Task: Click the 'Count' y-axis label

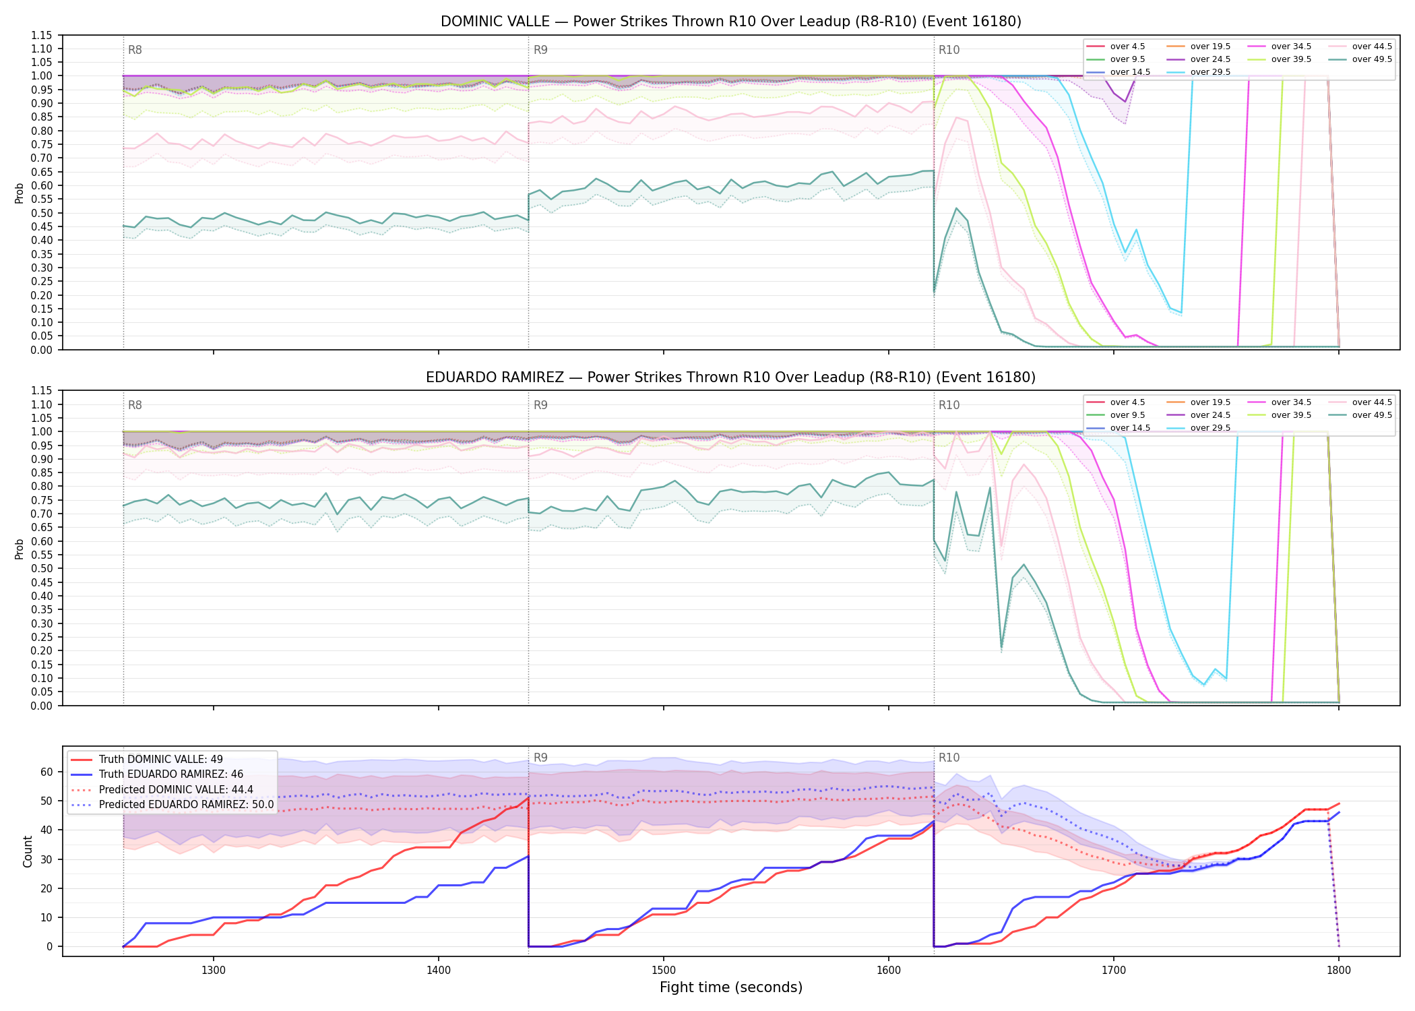Action: tap(28, 851)
